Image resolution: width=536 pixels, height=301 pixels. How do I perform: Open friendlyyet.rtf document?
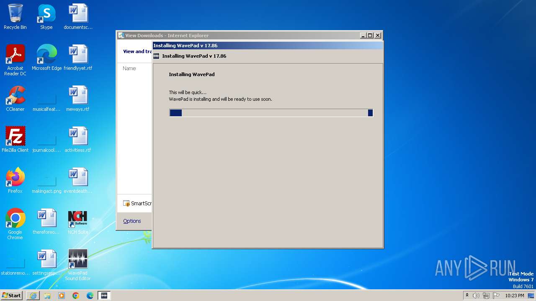pyautogui.click(x=78, y=57)
